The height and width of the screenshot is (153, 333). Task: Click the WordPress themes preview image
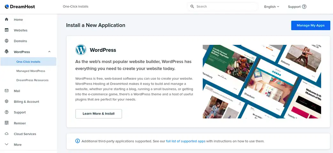262,82
